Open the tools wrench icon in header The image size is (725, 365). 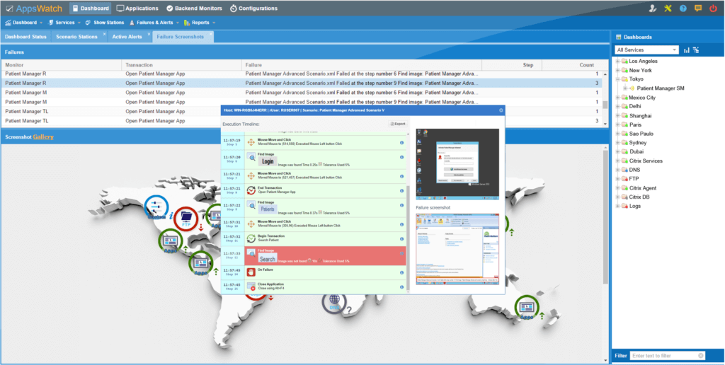click(x=668, y=8)
